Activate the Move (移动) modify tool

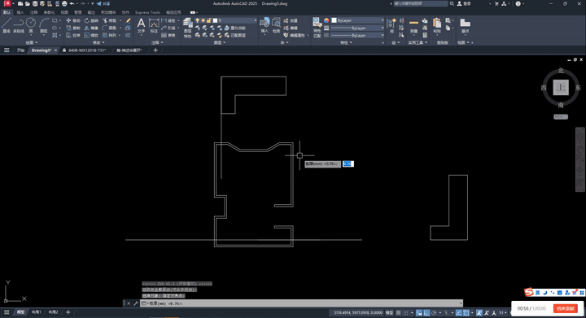[x=73, y=20]
